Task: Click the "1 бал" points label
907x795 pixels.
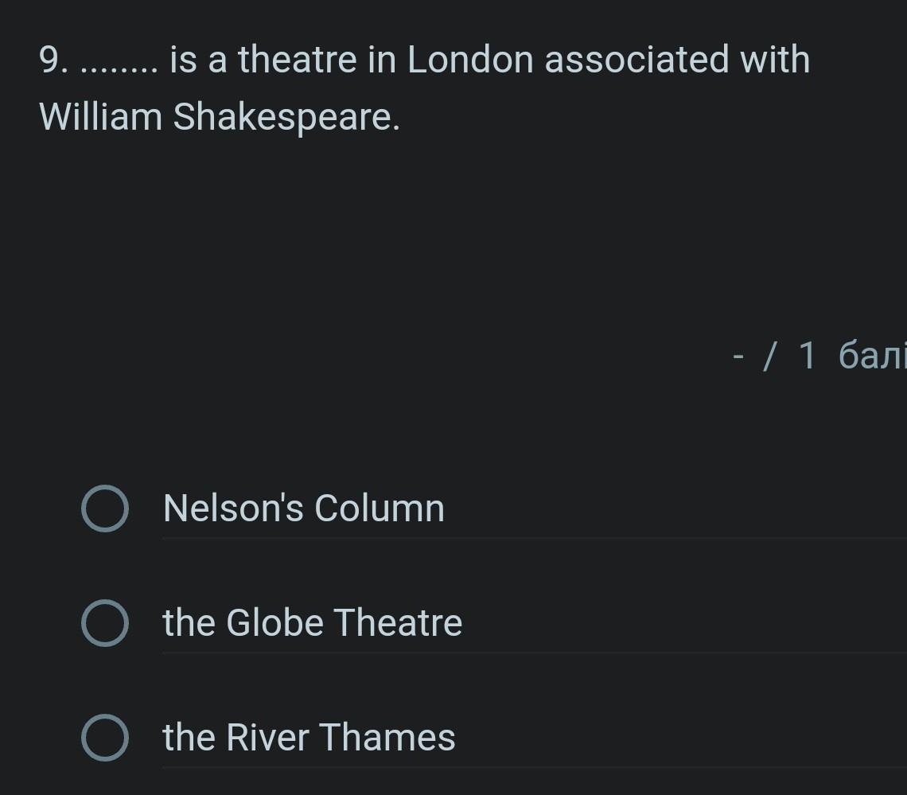Action: 851,357
